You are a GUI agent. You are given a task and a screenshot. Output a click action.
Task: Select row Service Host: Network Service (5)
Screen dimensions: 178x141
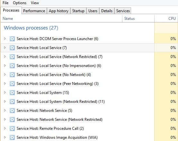pyautogui.click(x=89, y=111)
